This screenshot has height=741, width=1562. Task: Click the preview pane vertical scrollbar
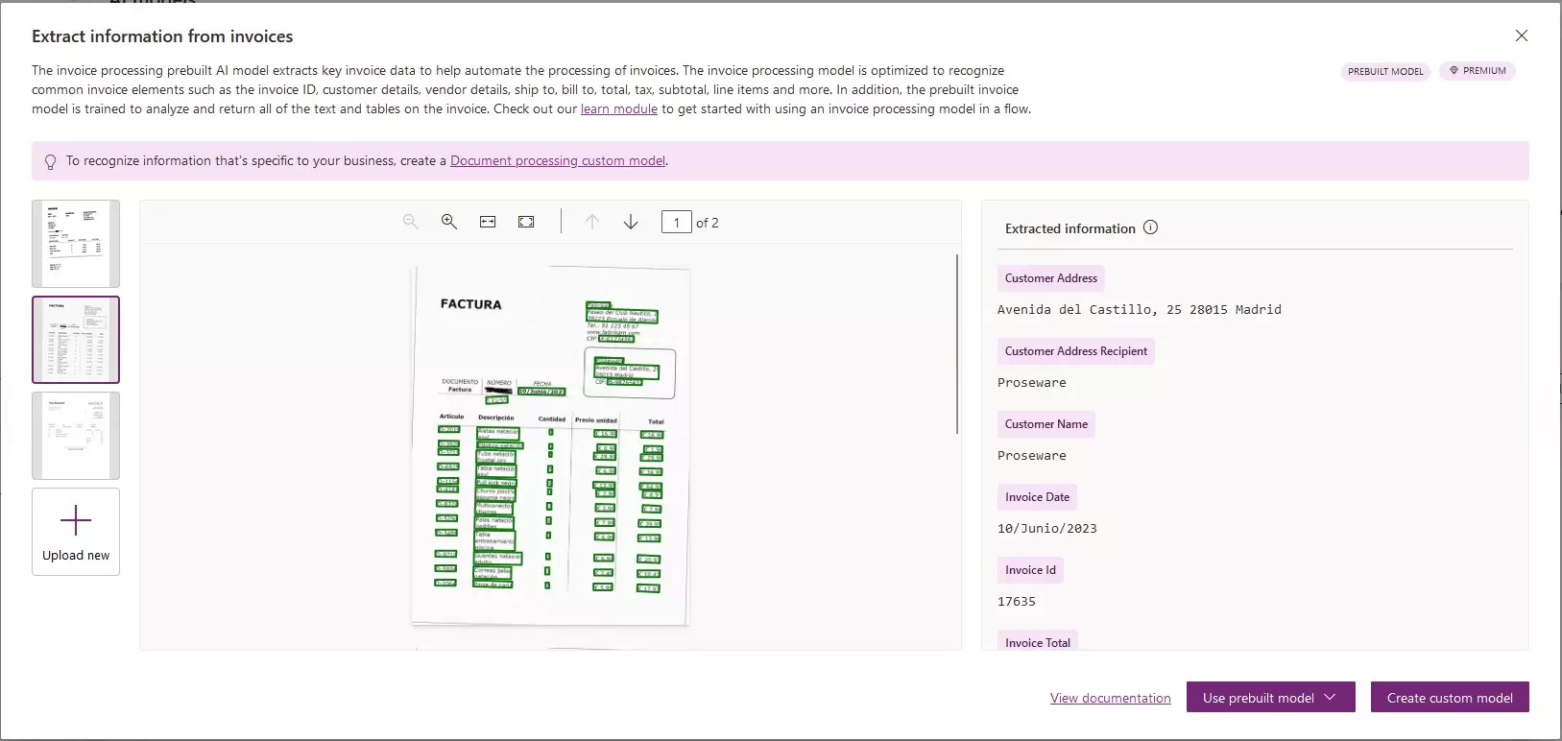pos(957,344)
